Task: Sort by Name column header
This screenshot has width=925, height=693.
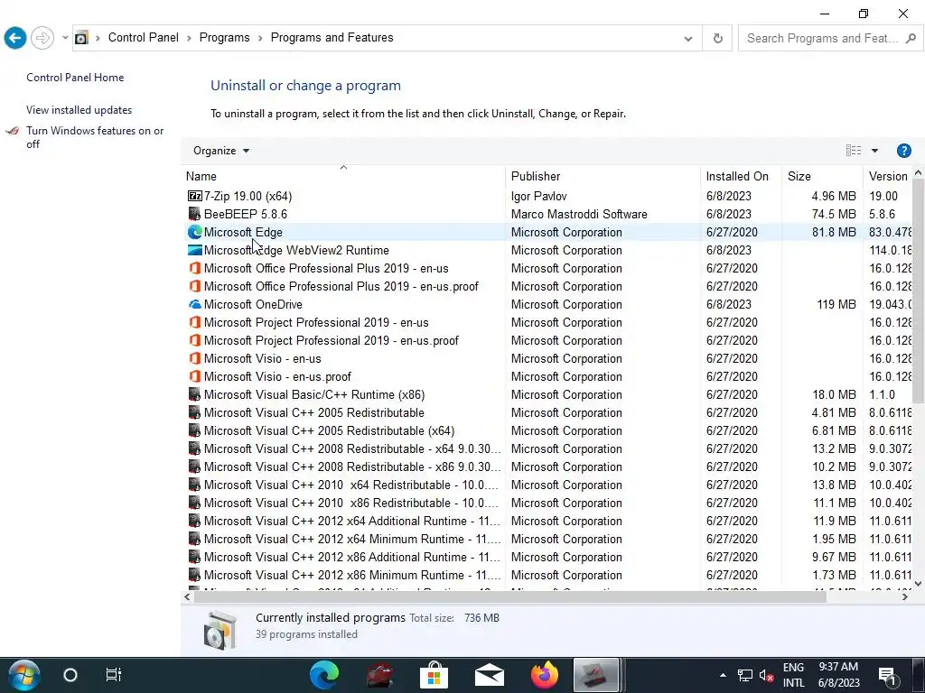Action: click(343, 176)
